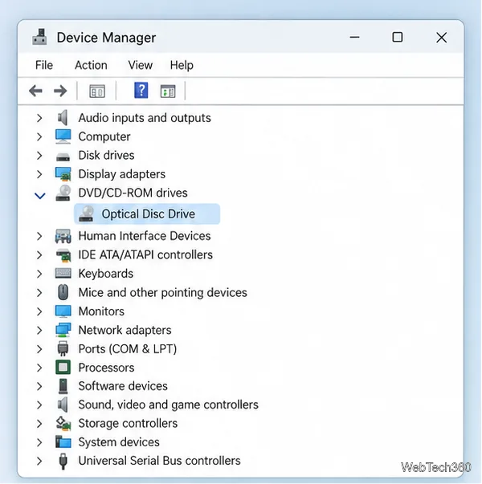Expand the IDE ATA/ATAPI controllers chevron
Image resolution: width=482 pixels, height=484 pixels.
39,255
